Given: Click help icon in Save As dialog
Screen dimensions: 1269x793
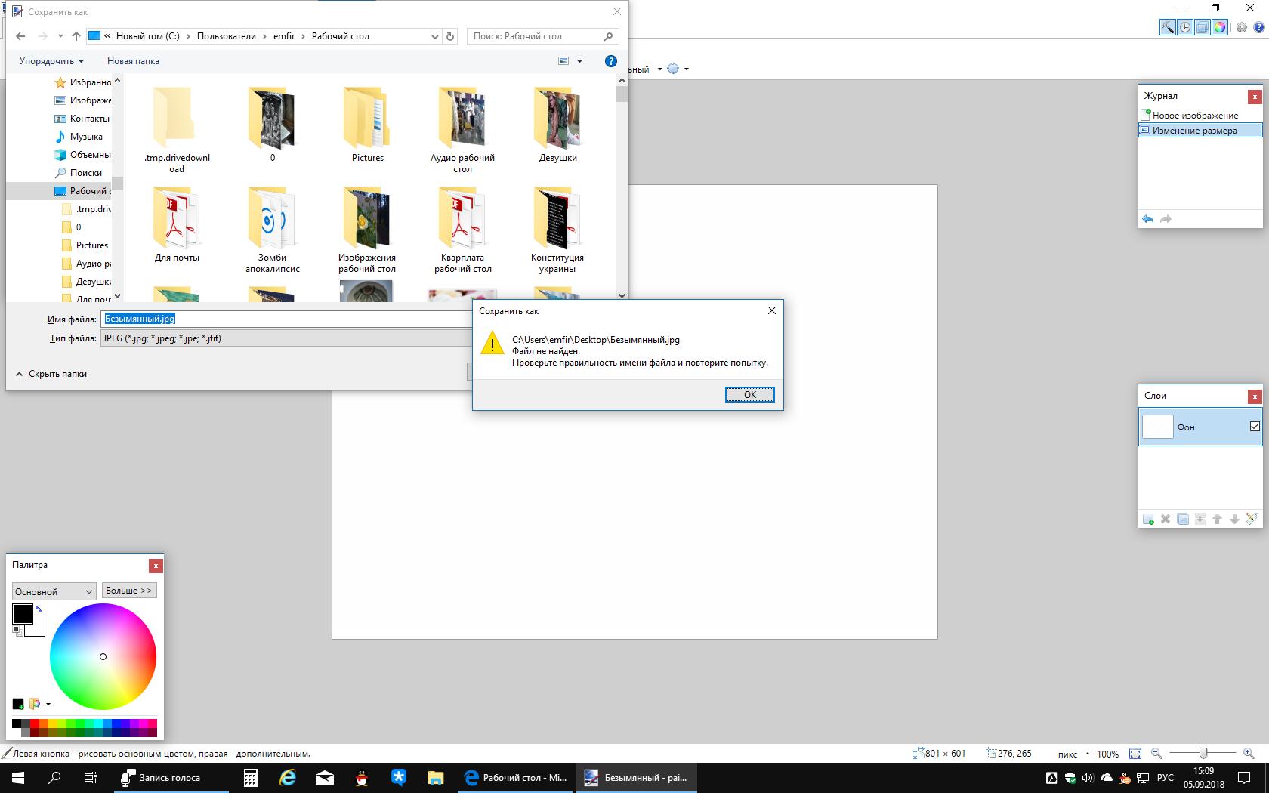Looking at the screenshot, I should point(611,61).
